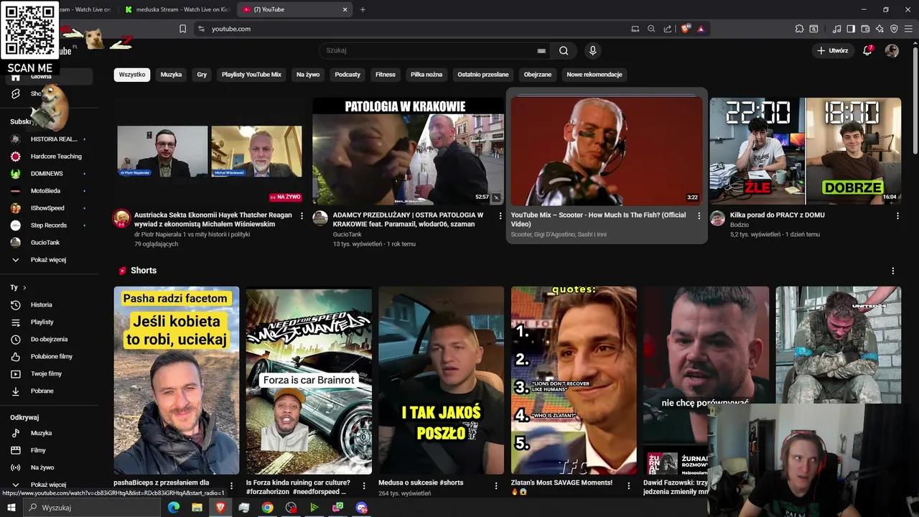
Task: Select the Nowe rekomendacje chip
Action: click(594, 75)
